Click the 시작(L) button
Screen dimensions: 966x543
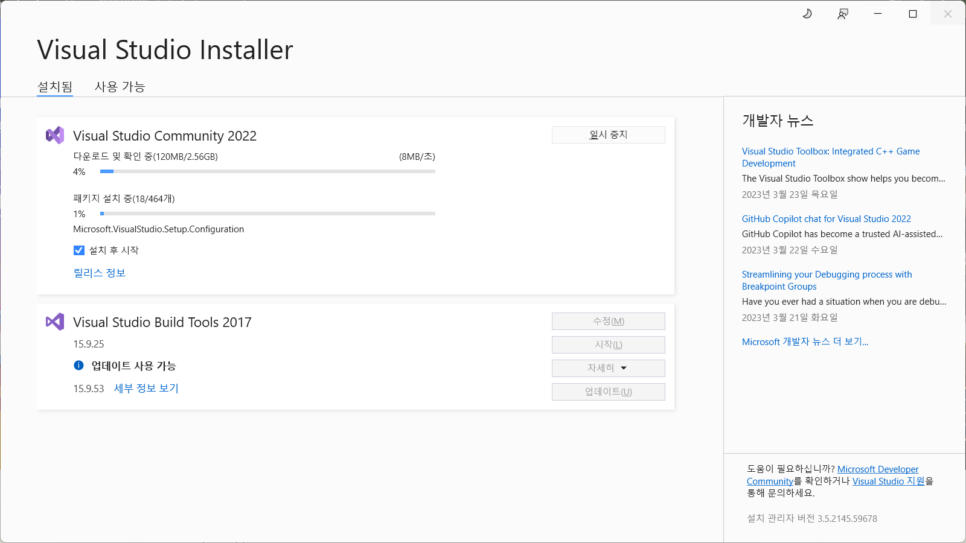[x=609, y=345]
